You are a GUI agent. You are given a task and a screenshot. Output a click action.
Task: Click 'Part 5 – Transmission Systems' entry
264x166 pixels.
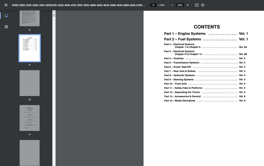point(182,63)
